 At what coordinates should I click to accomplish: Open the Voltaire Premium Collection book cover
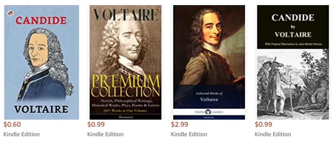125,62
